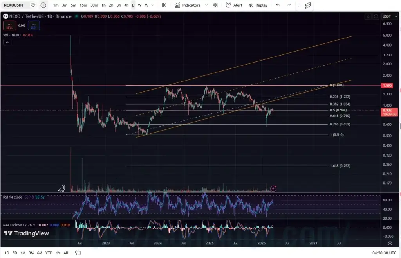
Task: Click the 1.590 red price label
Action: 387,86
